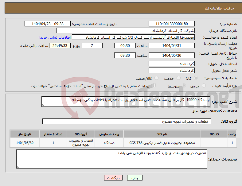Toggle treasury bonds payment checkbox
242x186 pixels.
[x=154, y=85]
